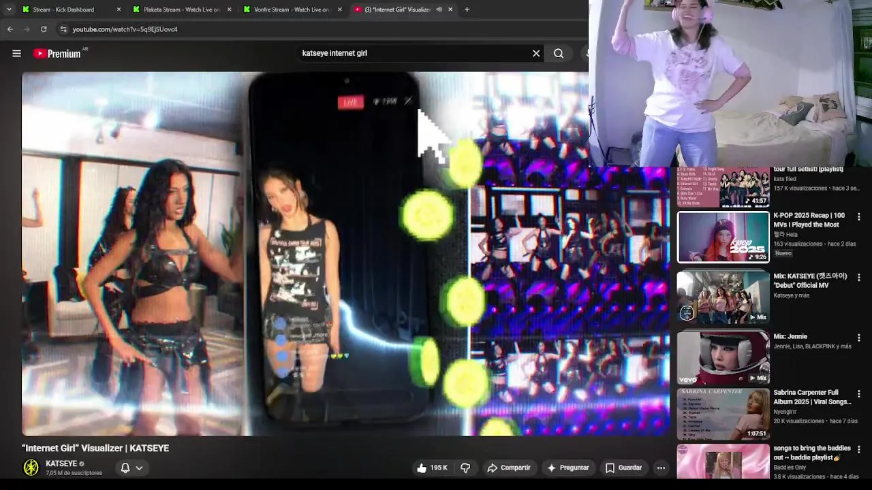Viewport: 872px width, 490px height.
Task: Clear the search box with the X
Action: coord(536,53)
